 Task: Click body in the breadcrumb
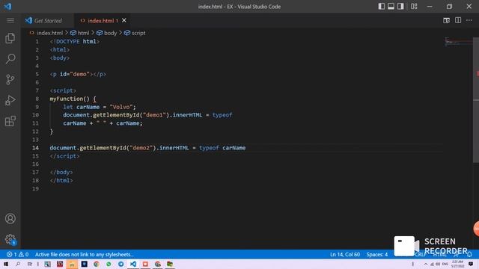point(110,33)
